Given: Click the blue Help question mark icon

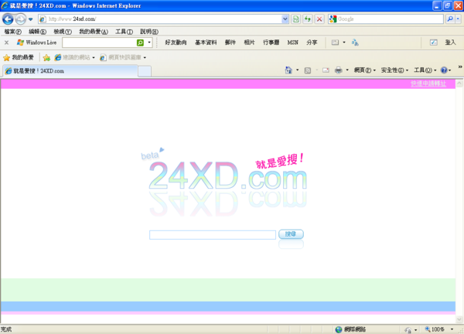Looking at the screenshot, I should (444, 70).
